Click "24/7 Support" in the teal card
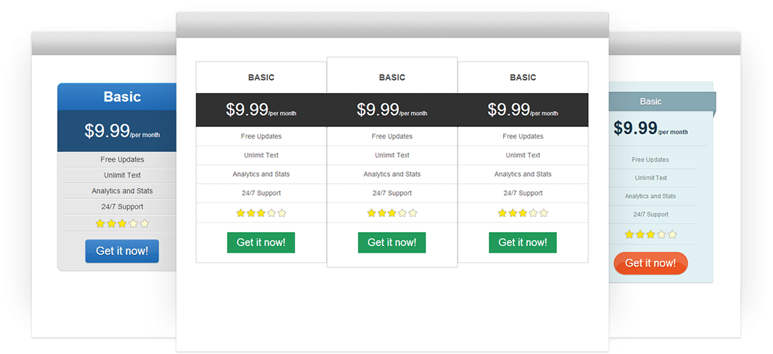The height and width of the screenshot is (354, 773). click(651, 214)
